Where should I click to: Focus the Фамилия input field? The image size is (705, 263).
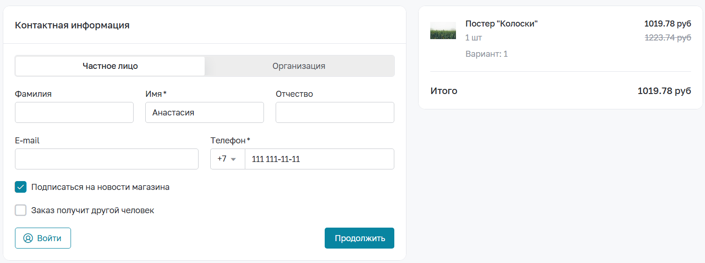pos(74,113)
